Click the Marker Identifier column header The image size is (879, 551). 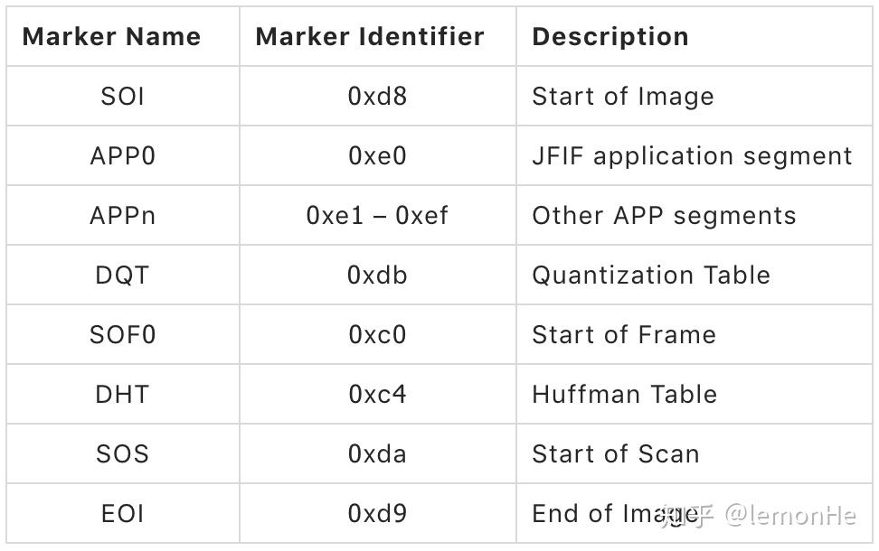pos(370,37)
